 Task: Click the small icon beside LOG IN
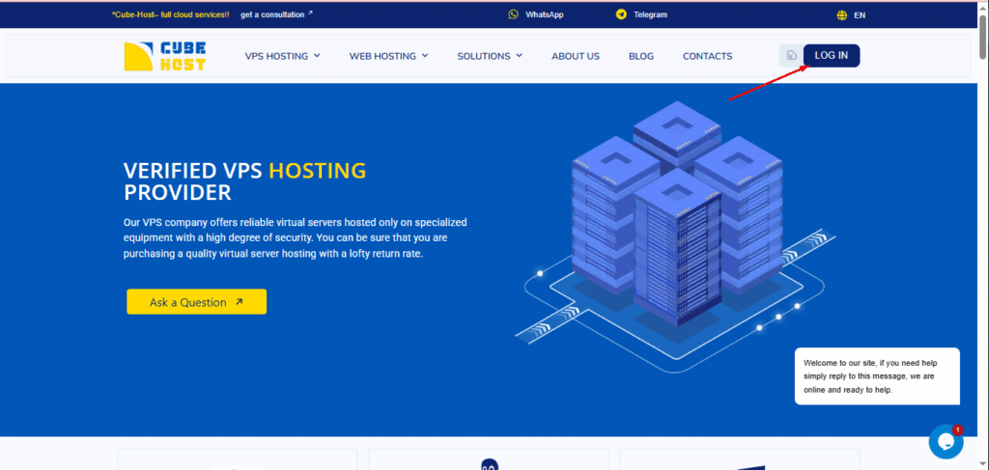[791, 56]
